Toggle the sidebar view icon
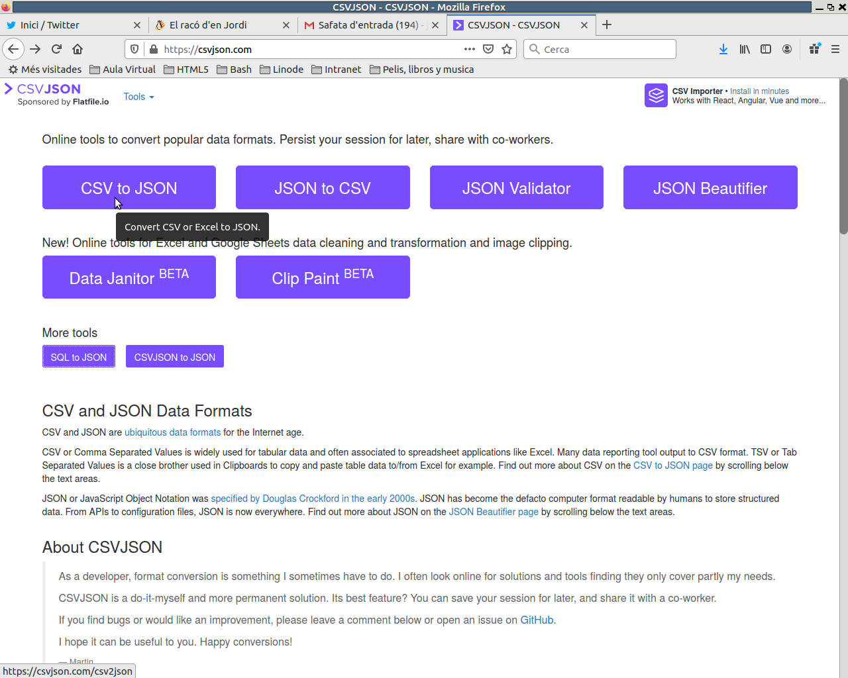This screenshot has height=678, width=848. point(766,49)
